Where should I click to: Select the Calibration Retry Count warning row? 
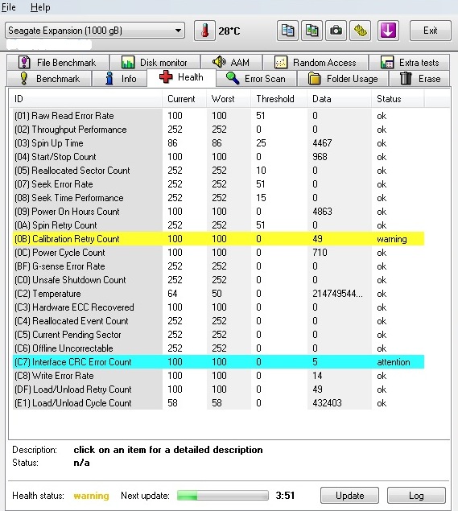[218, 239]
